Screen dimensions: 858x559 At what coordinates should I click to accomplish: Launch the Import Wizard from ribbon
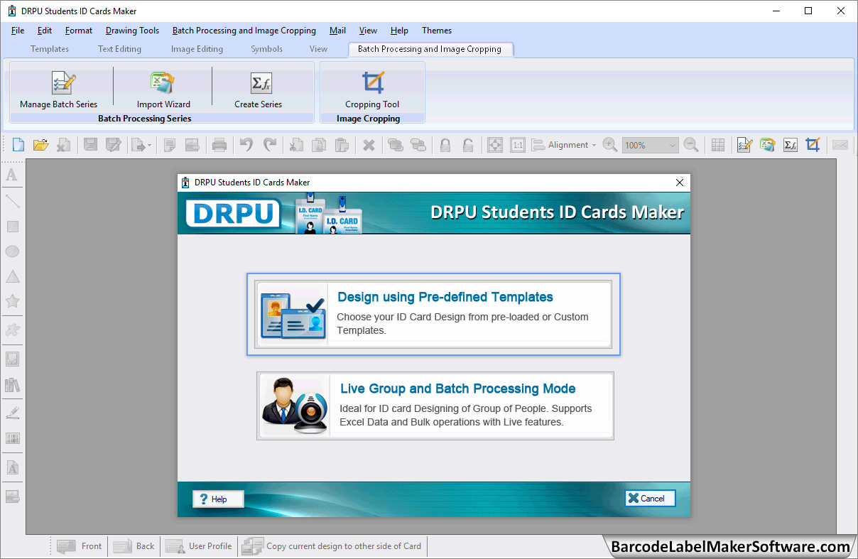tap(163, 89)
